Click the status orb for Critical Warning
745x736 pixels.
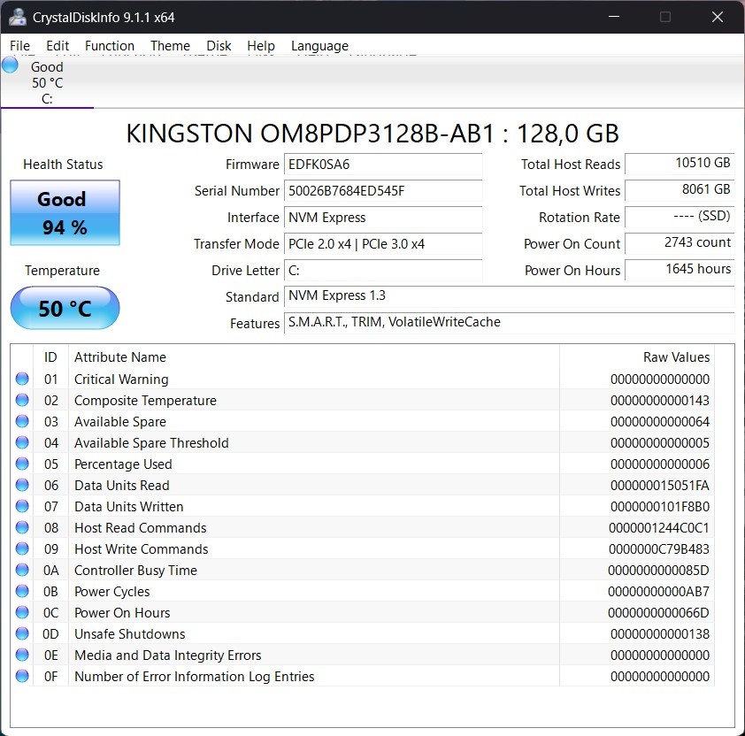pos(22,379)
